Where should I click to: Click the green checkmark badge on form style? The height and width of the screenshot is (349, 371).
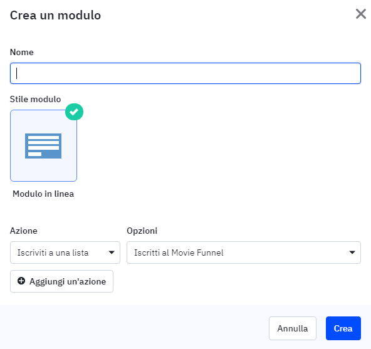(x=75, y=112)
